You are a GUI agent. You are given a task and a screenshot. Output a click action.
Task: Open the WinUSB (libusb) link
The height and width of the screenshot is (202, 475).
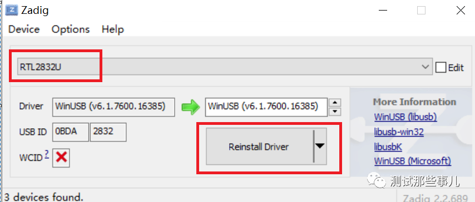point(405,117)
